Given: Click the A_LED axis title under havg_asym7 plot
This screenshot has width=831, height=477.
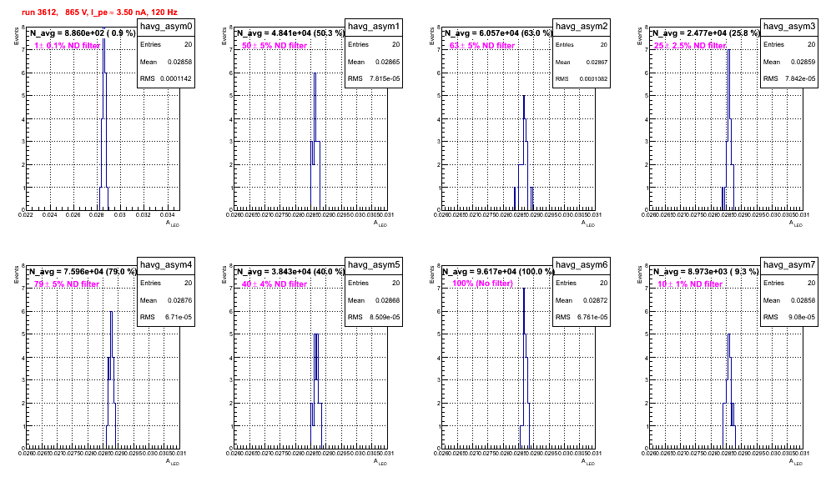Looking at the screenshot, I should [x=796, y=462].
